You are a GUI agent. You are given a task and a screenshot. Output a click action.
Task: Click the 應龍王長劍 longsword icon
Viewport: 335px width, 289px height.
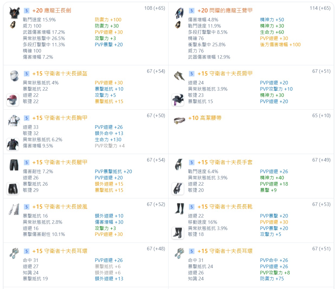14,13
